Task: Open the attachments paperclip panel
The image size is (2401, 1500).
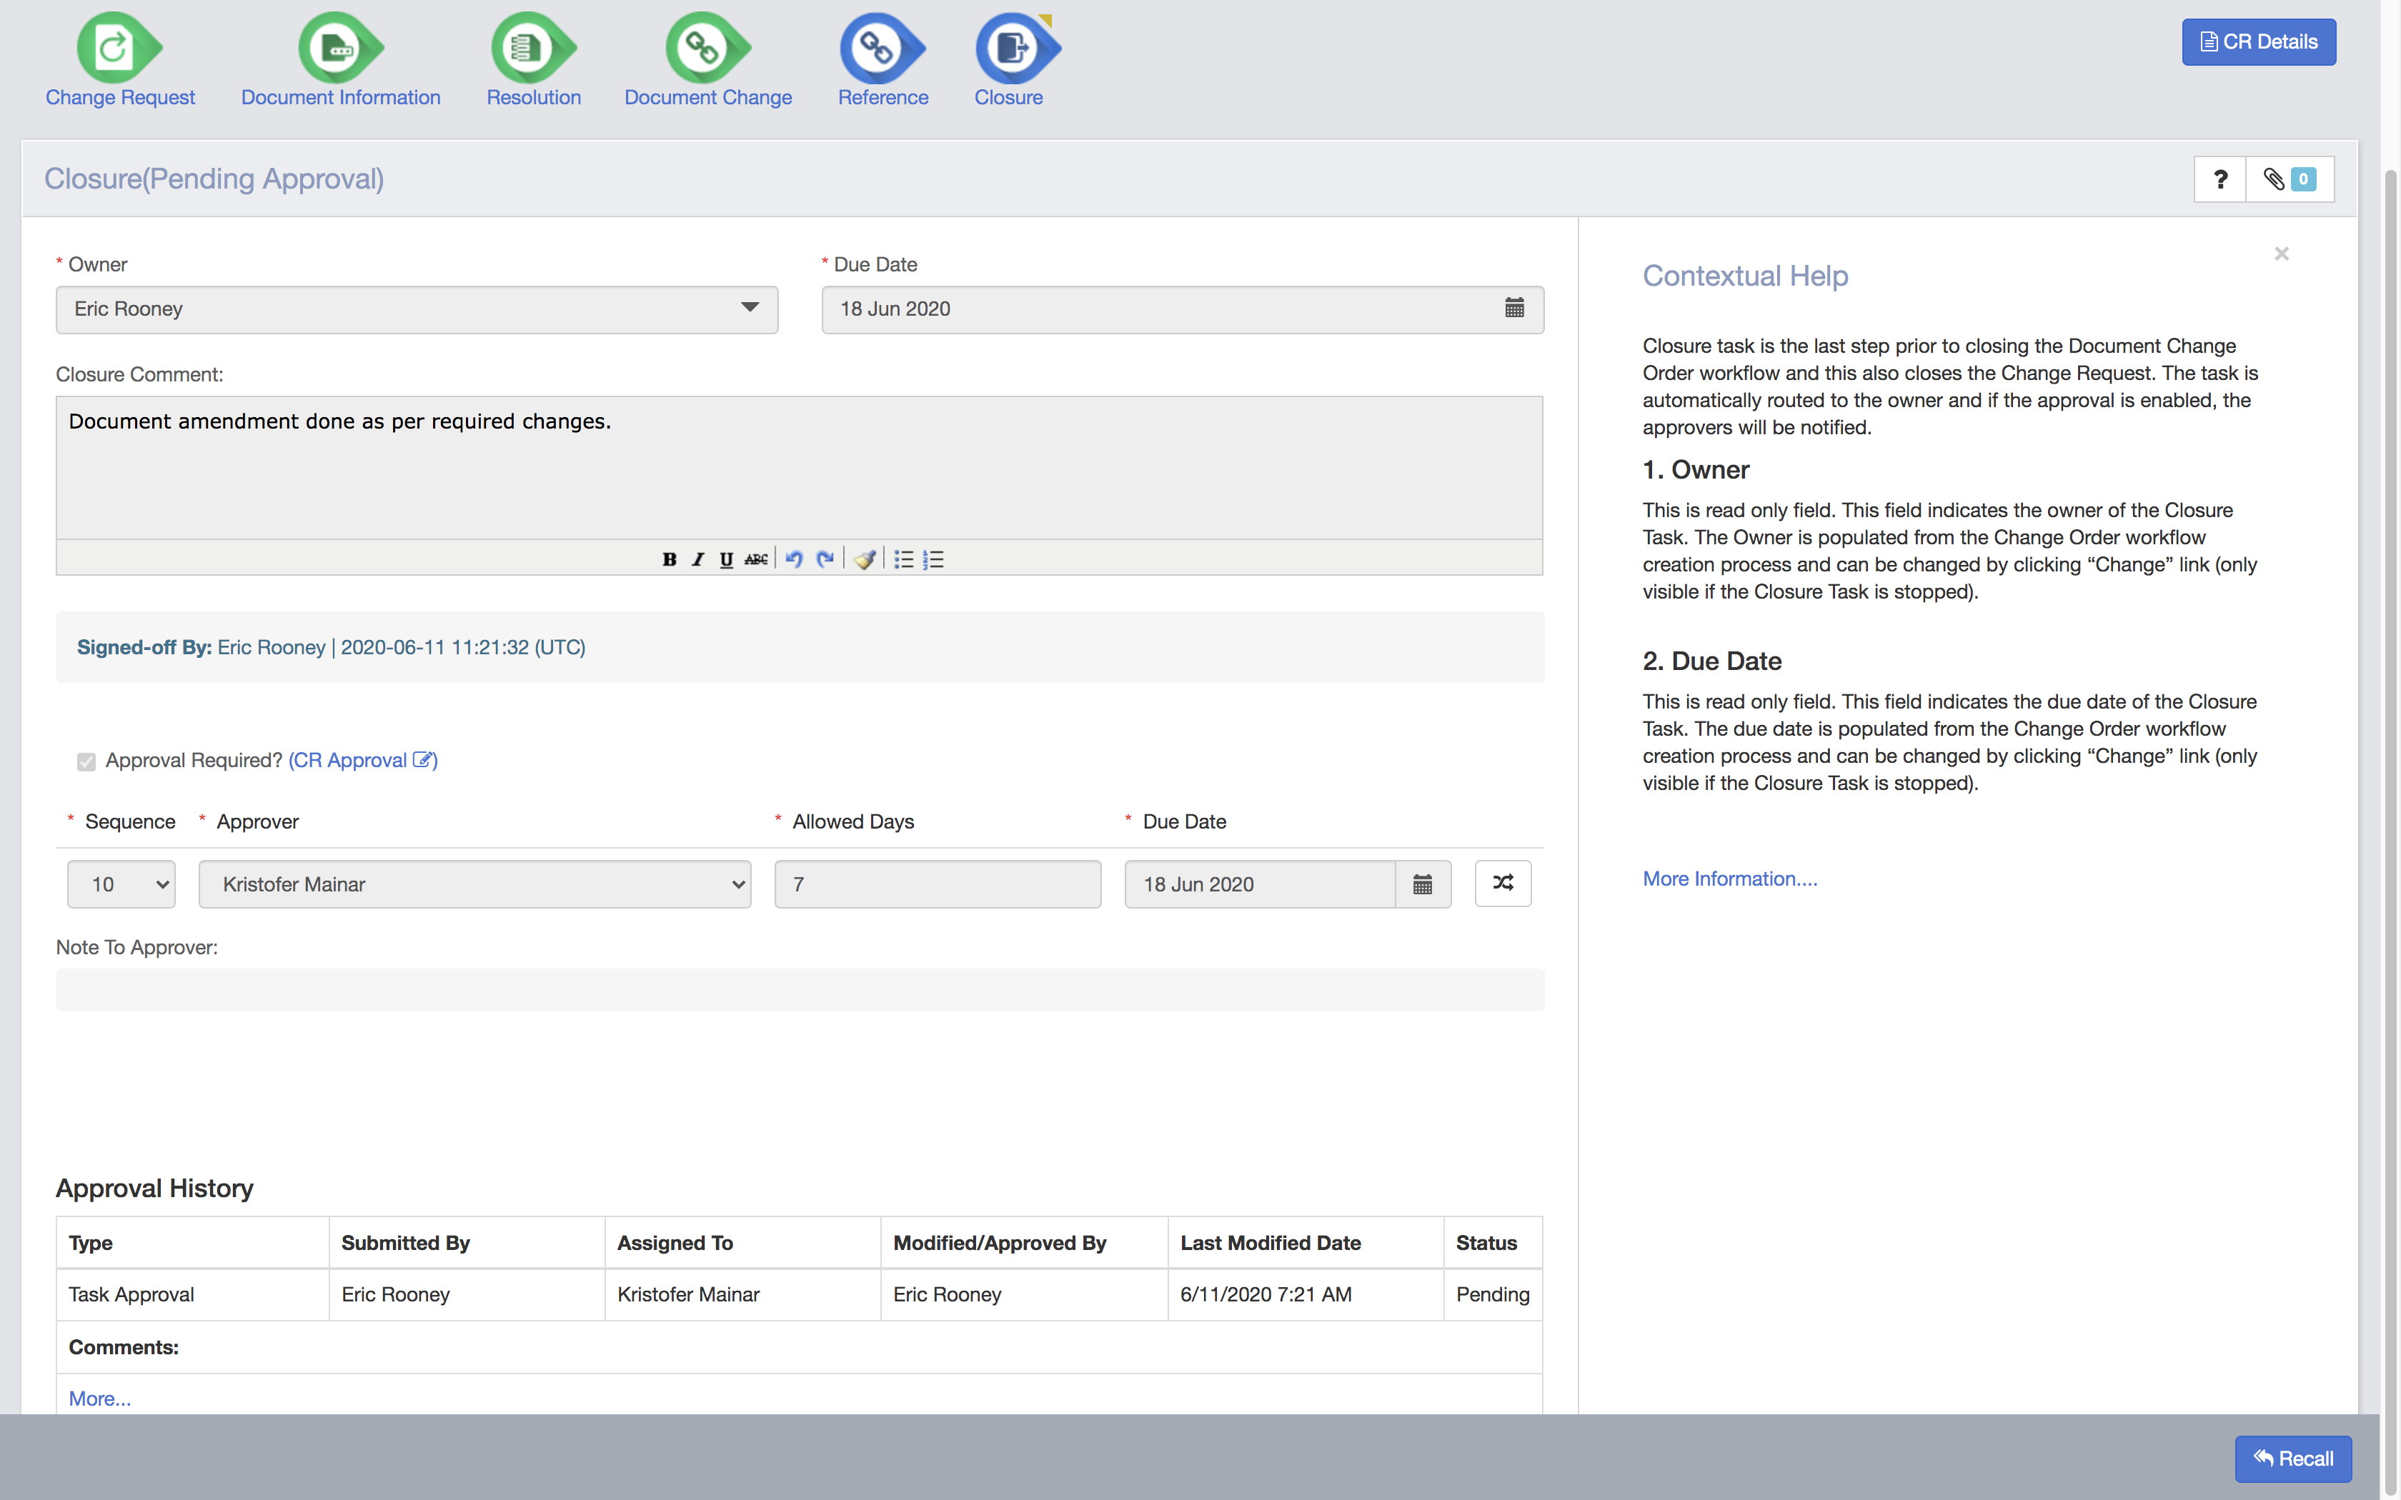Action: click(x=2275, y=179)
